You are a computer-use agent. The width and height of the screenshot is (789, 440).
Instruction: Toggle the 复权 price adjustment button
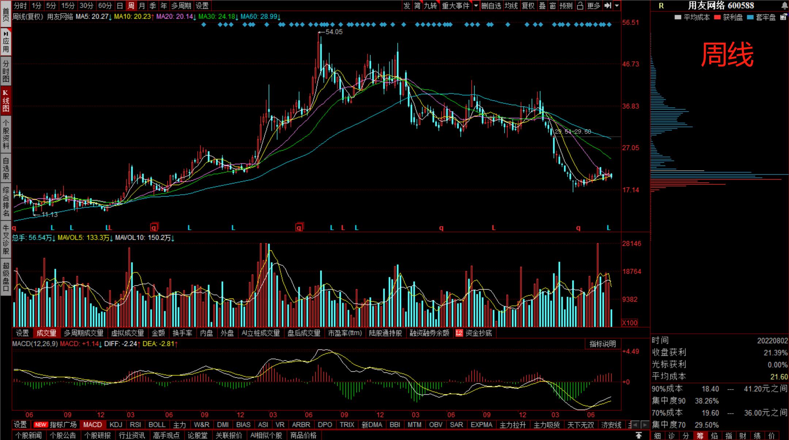pyautogui.click(x=528, y=5)
